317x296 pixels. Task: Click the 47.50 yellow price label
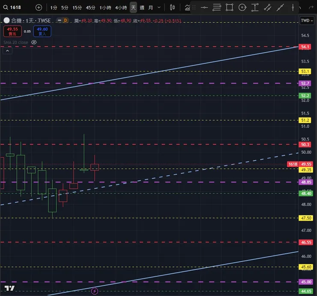(x=306, y=218)
